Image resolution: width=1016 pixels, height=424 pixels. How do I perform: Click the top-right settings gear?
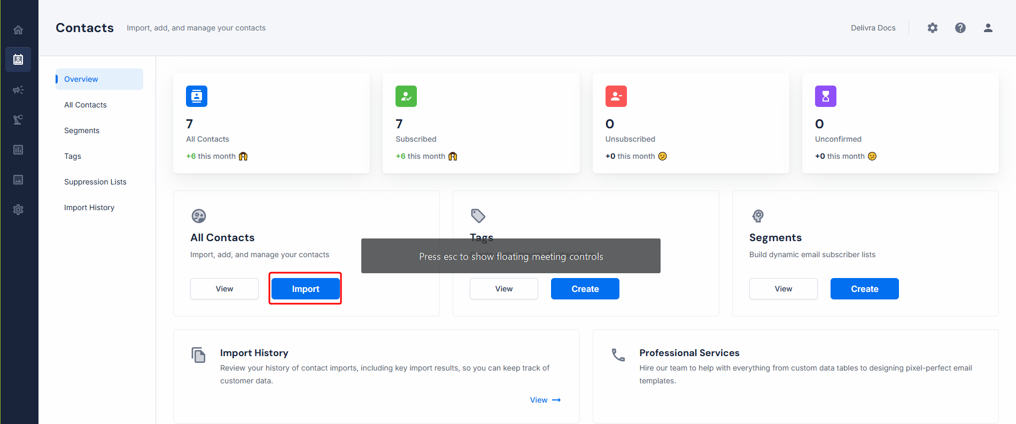coord(933,28)
